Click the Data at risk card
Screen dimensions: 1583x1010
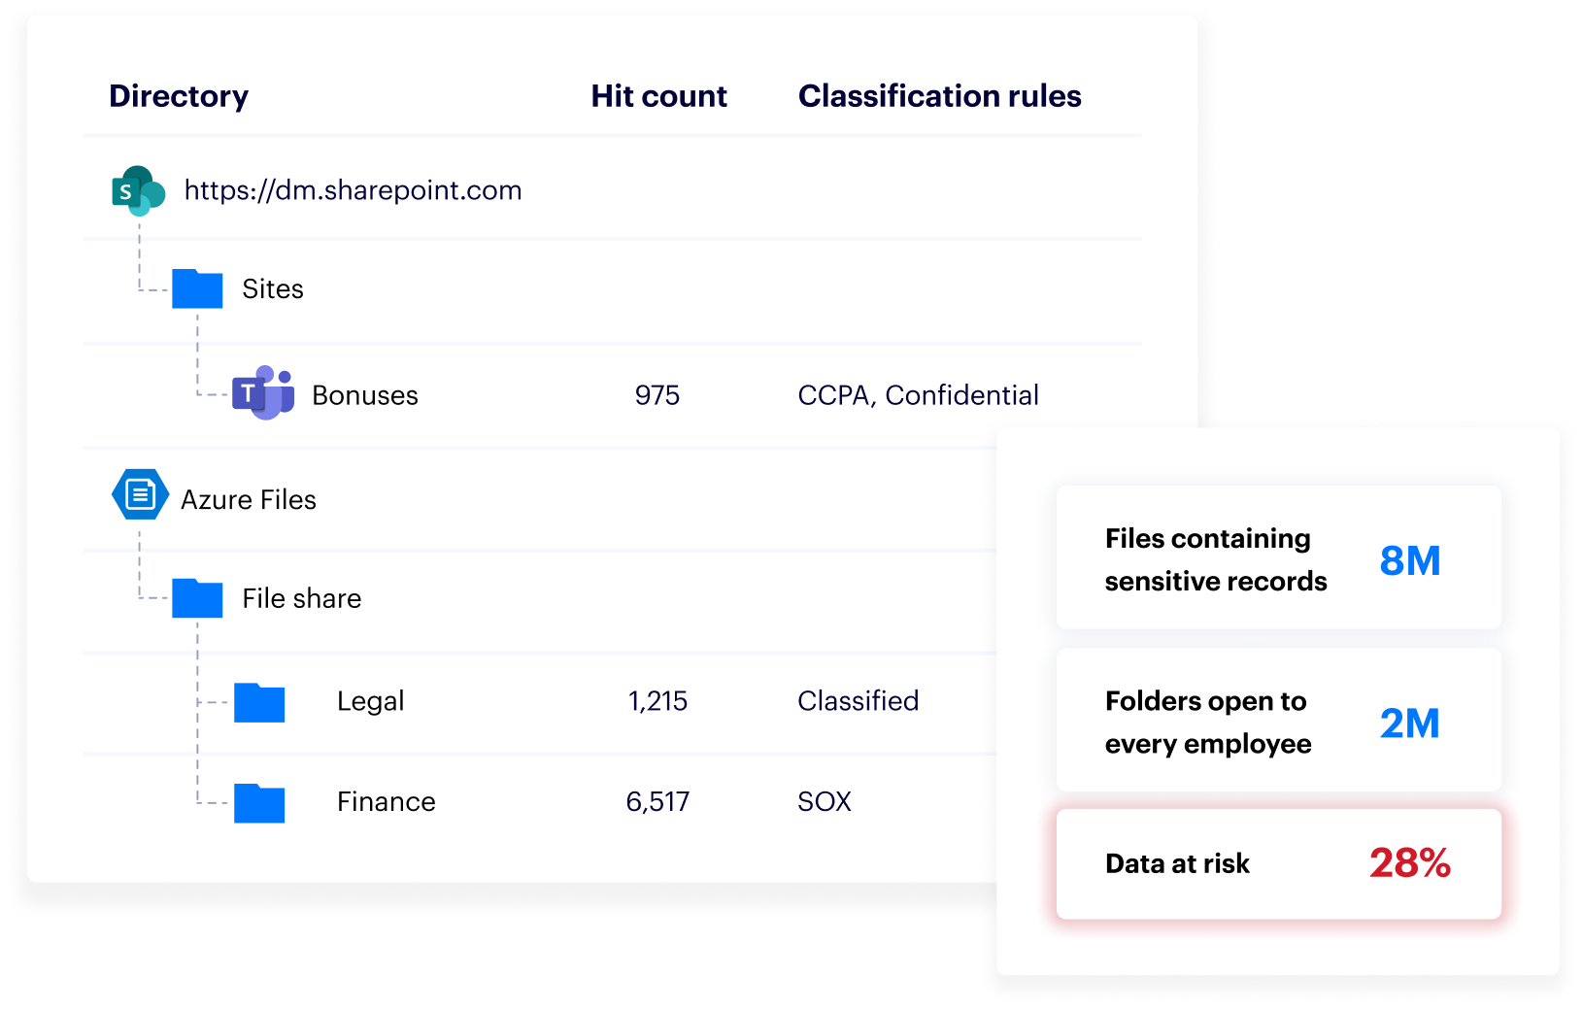pyautogui.click(x=1278, y=863)
